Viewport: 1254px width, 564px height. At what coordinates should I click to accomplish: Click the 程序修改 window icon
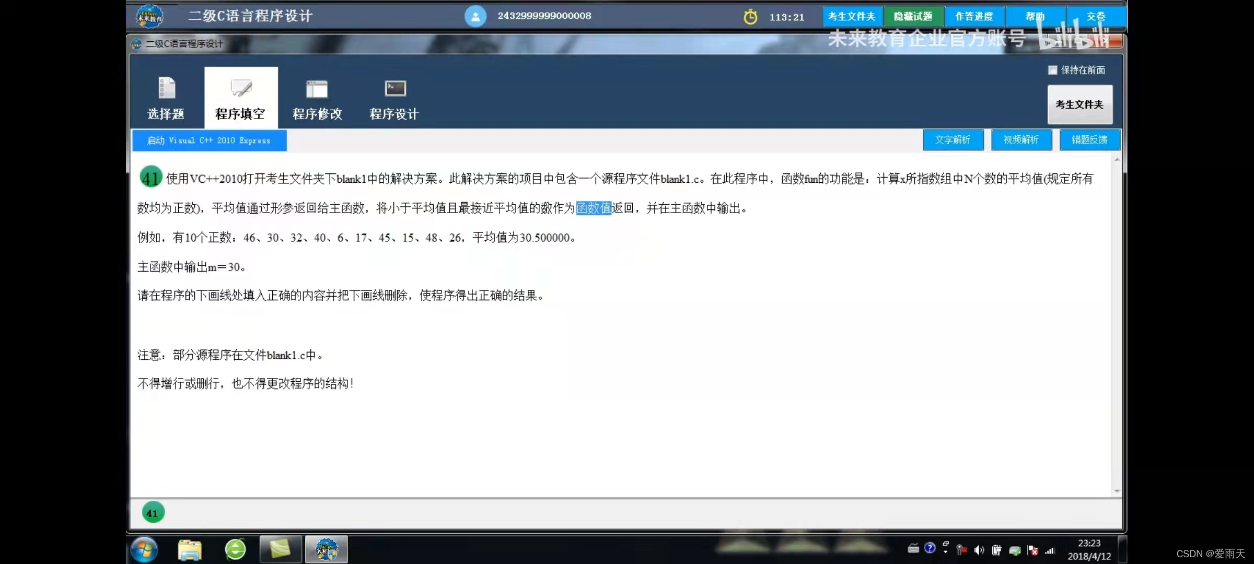click(317, 89)
